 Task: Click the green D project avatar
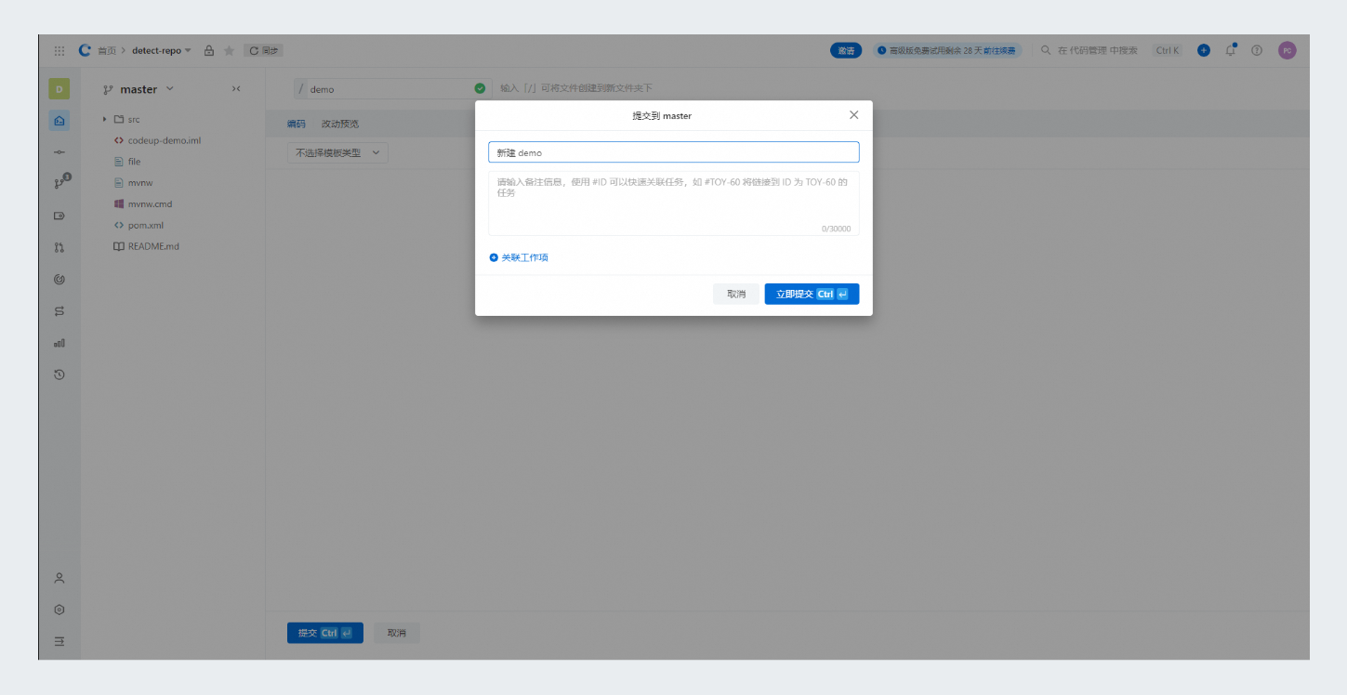pyautogui.click(x=59, y=89)
